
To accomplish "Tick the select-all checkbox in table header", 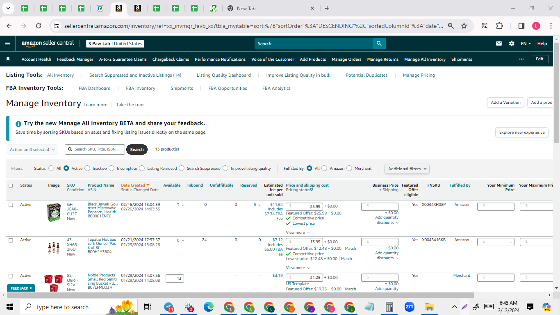I will pyautogui.click(x=11, y=186).
